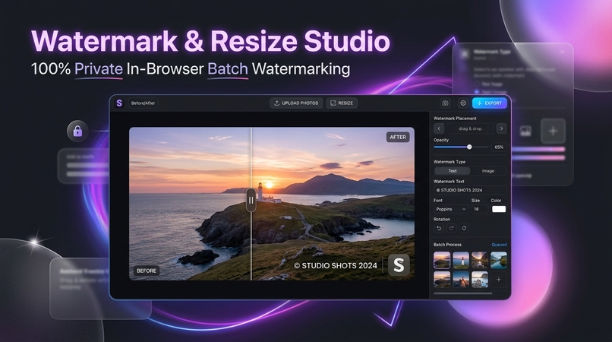The height and width of the screenshot is (342, 612).
Task: Click the BEFORE label on the preview
Action: coord(147,271)
